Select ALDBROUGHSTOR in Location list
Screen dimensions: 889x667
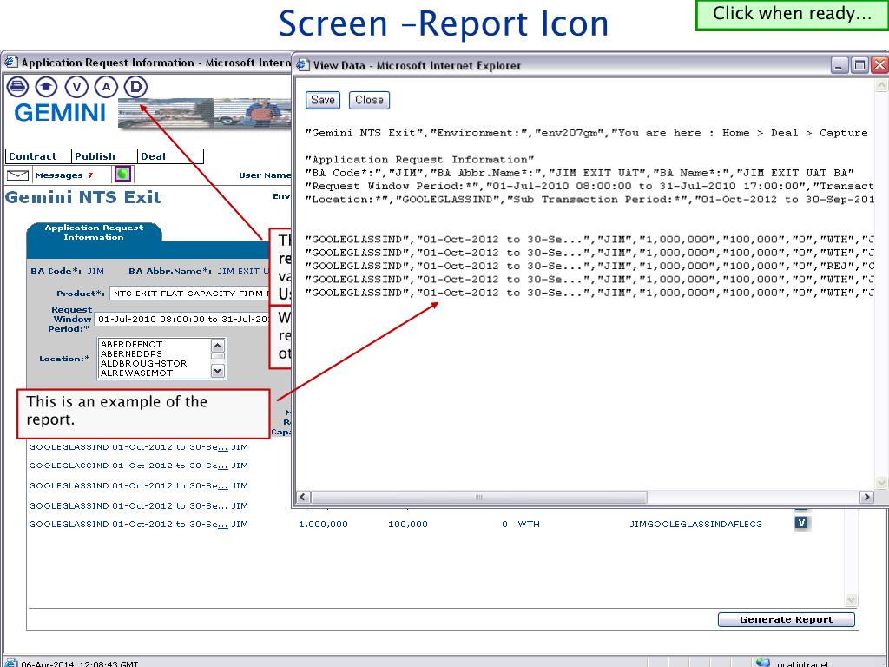[x=143, y=363]
